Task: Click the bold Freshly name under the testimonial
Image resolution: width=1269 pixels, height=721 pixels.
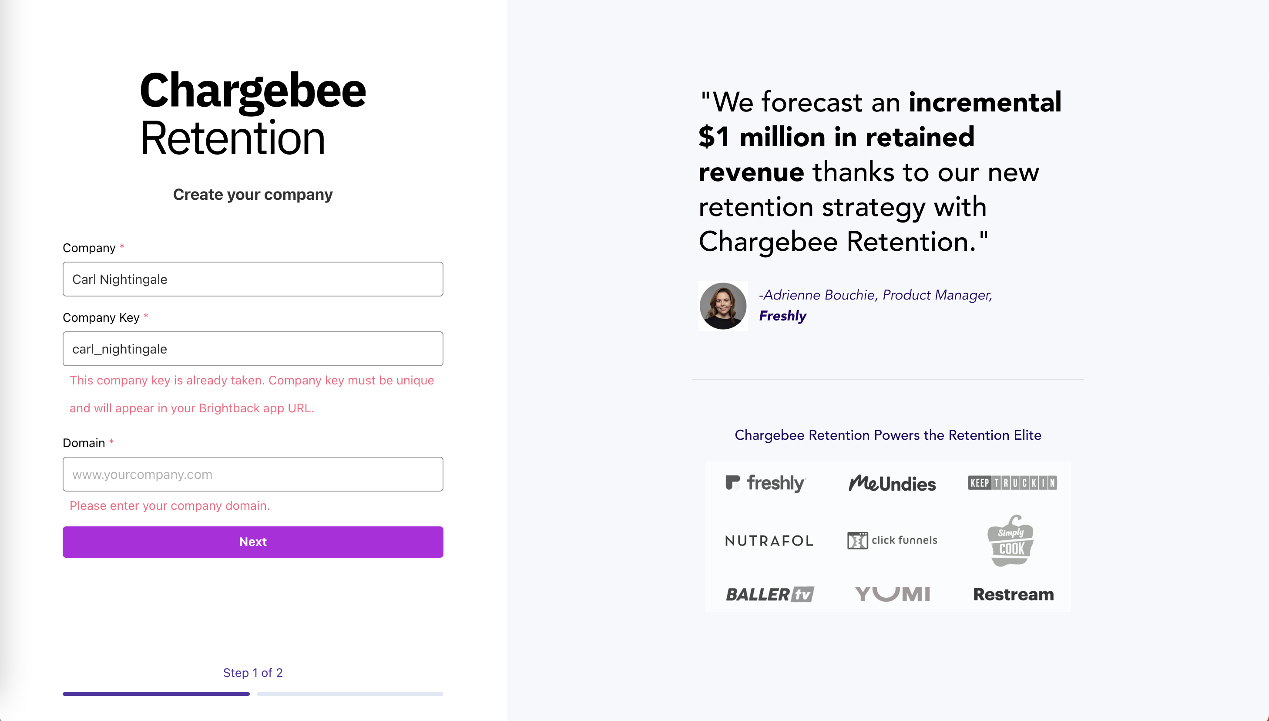Action: 782,316
